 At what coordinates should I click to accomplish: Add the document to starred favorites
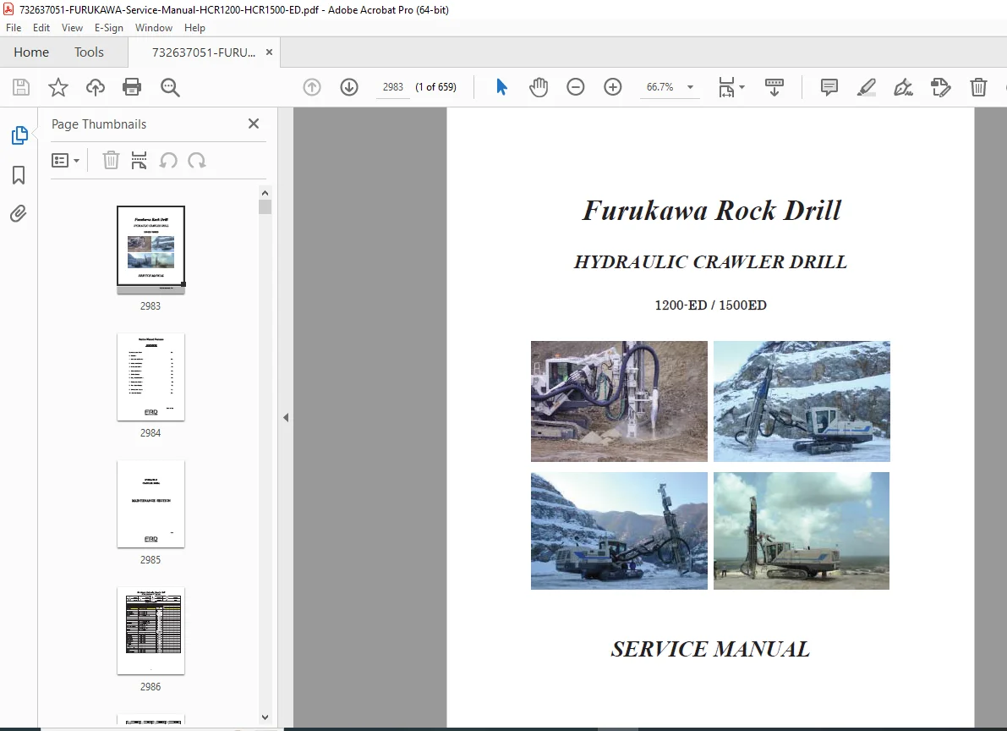click(57, 87)
